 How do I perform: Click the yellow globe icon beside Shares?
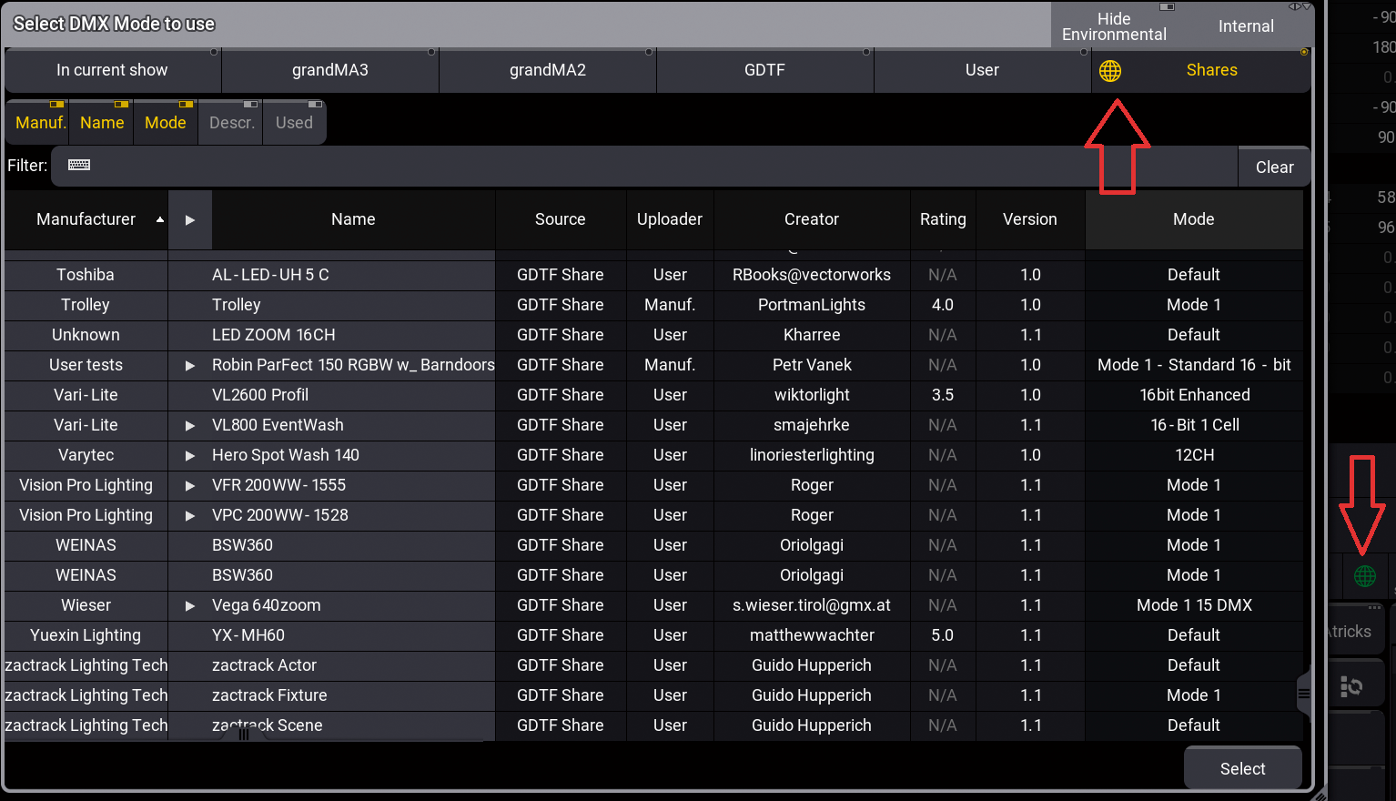click(x=1109, y=71)
